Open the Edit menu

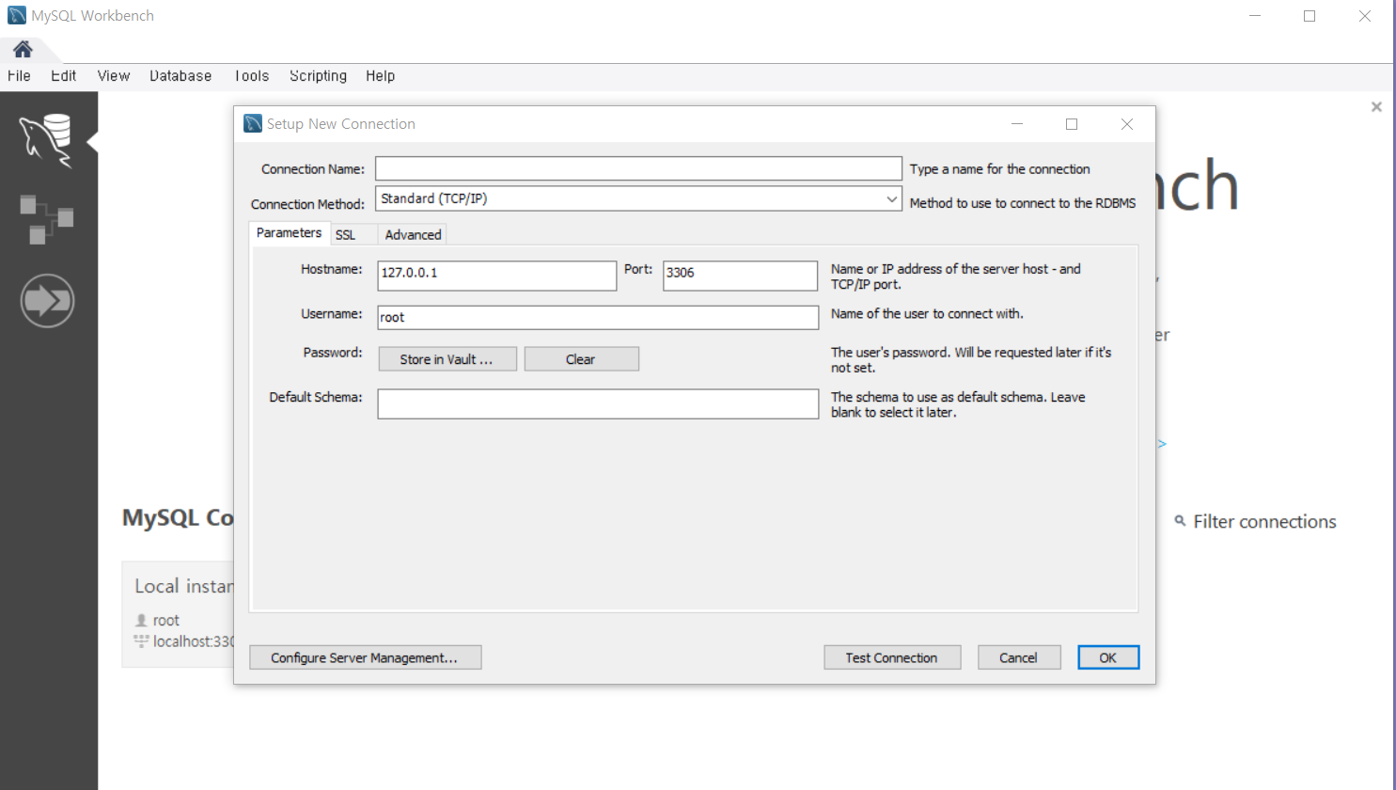click(64, 76)
